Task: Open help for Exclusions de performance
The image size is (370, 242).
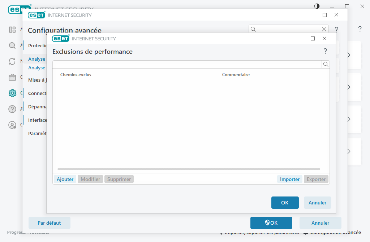Action: coord(325,51)
